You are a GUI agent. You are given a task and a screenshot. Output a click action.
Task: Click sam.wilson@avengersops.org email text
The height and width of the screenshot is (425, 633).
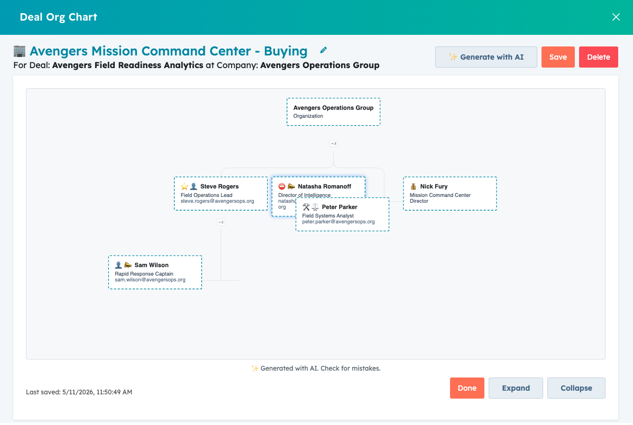click(x=150, y=280)
